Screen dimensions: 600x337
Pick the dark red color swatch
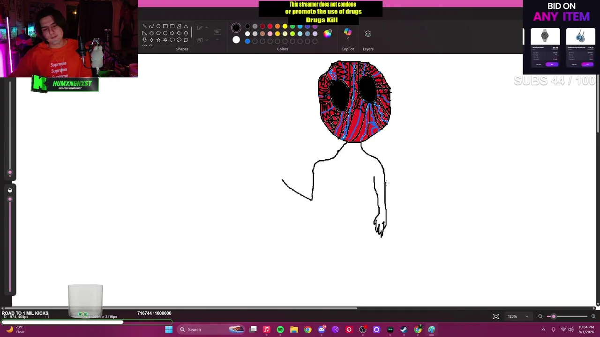[262, 26]
